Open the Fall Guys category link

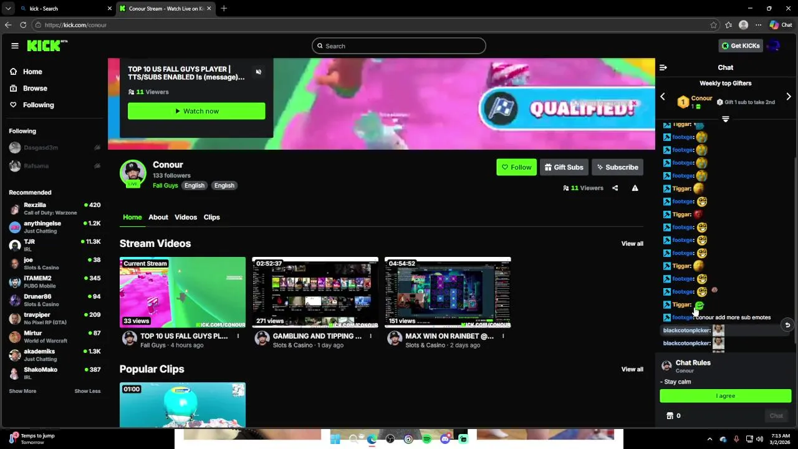click(165, 185)
